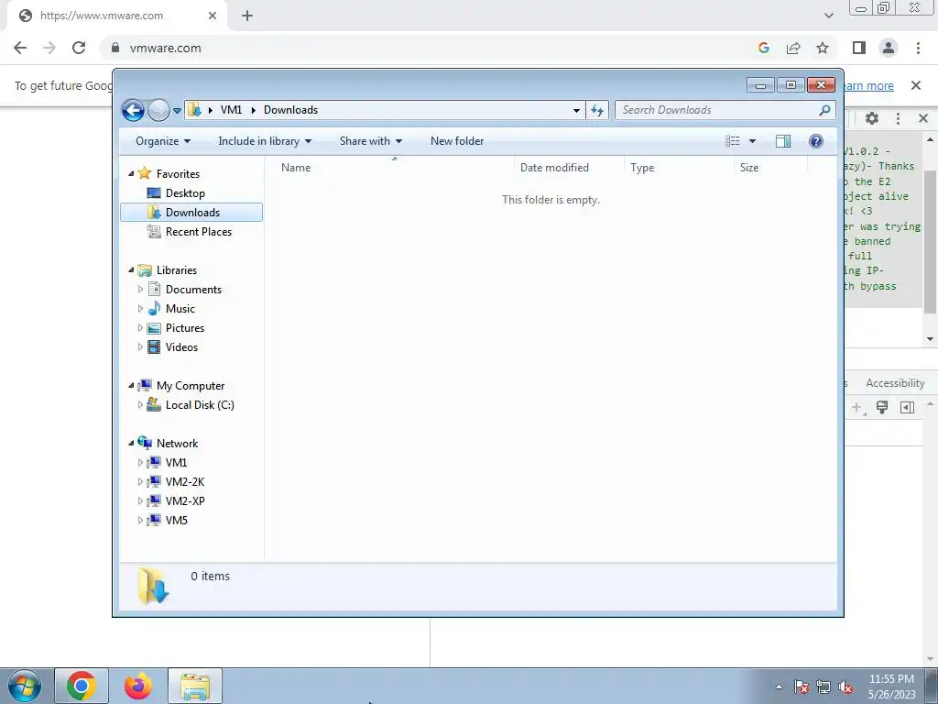Sort by Date modified column
Image resolution: width=938 pixels, height=704 pixels.
click(569, 168)
